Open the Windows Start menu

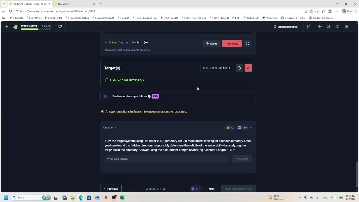[6, 198]
